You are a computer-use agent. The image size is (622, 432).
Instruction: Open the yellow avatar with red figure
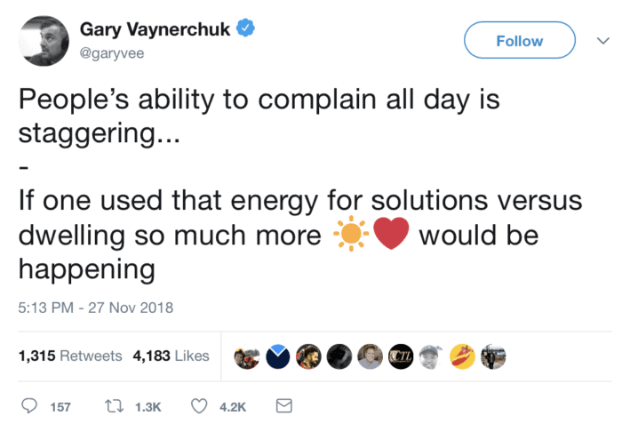(x=462, y=356)
